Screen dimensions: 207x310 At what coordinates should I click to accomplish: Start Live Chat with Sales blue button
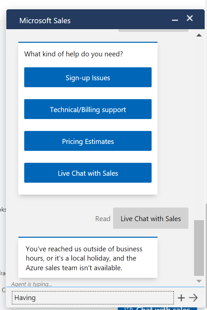(x=88, y=173)
